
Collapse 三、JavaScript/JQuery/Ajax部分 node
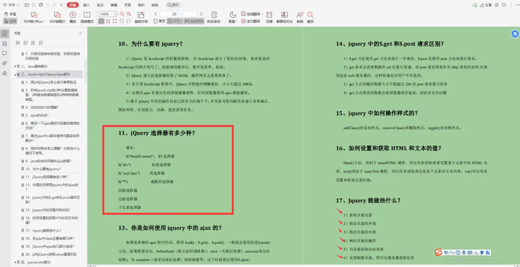pos(15,74)
